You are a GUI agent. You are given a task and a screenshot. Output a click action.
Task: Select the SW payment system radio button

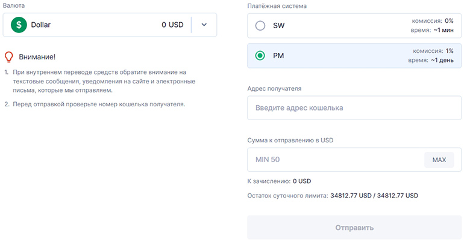pyautogui.click(x=260, y=26)
